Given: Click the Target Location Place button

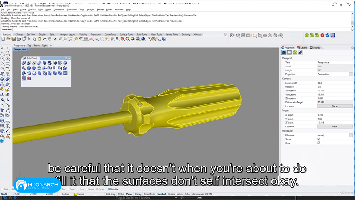Looking at the screenshot, I should 335,127.
